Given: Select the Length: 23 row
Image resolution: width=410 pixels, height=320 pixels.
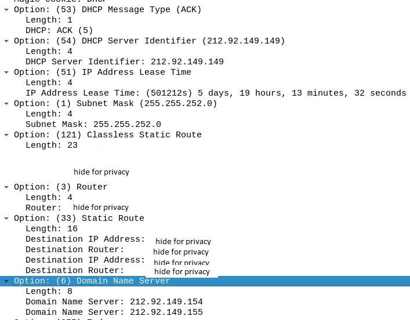Looking at the screenshot, I should 51,145.
